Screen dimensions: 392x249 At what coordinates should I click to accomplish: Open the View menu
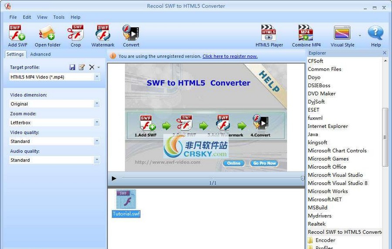tap(42, 17)
